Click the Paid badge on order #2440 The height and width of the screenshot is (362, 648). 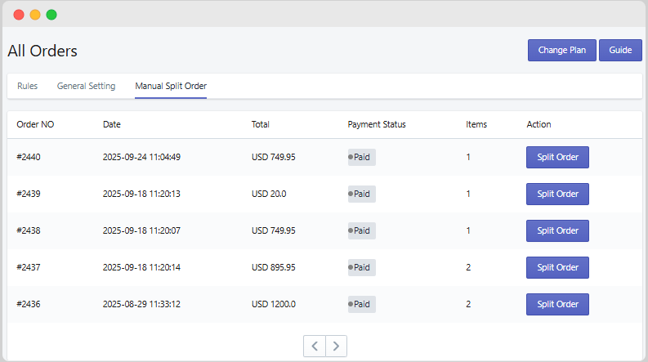click(x=361, y=157)
